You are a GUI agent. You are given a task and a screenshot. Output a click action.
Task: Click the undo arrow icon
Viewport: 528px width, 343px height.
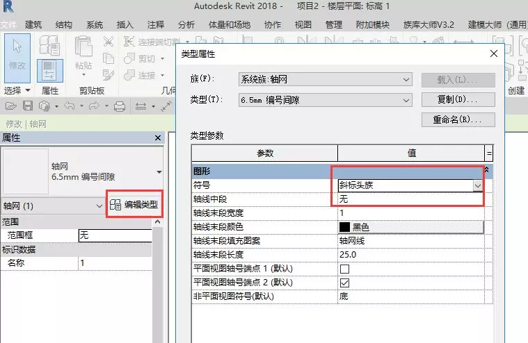pos(68,106)
